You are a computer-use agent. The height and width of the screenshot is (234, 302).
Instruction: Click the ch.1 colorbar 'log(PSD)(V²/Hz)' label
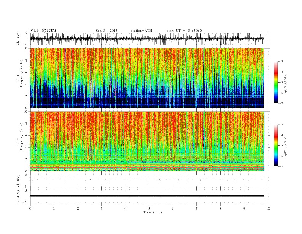pos(285,84)
